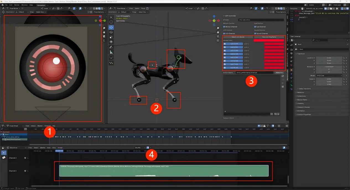Open rotation Mode XYZ Euler dropdown
This screenshot has height=190, width=350.
(329, 76)
